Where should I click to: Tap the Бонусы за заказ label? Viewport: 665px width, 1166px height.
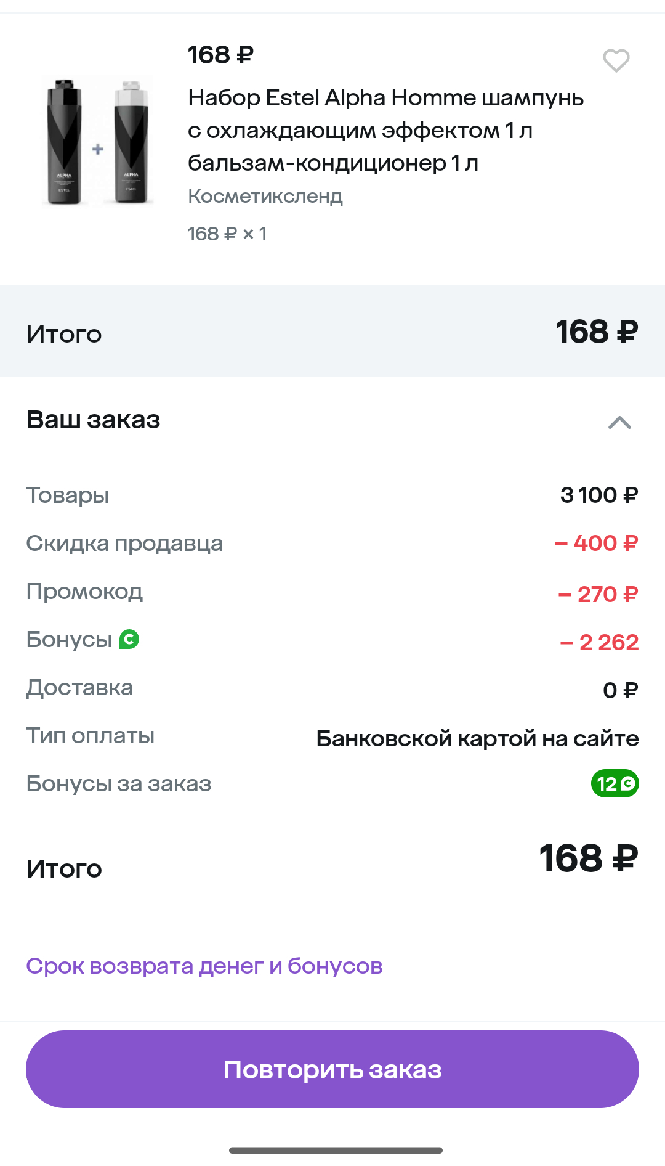click(118, 783)
